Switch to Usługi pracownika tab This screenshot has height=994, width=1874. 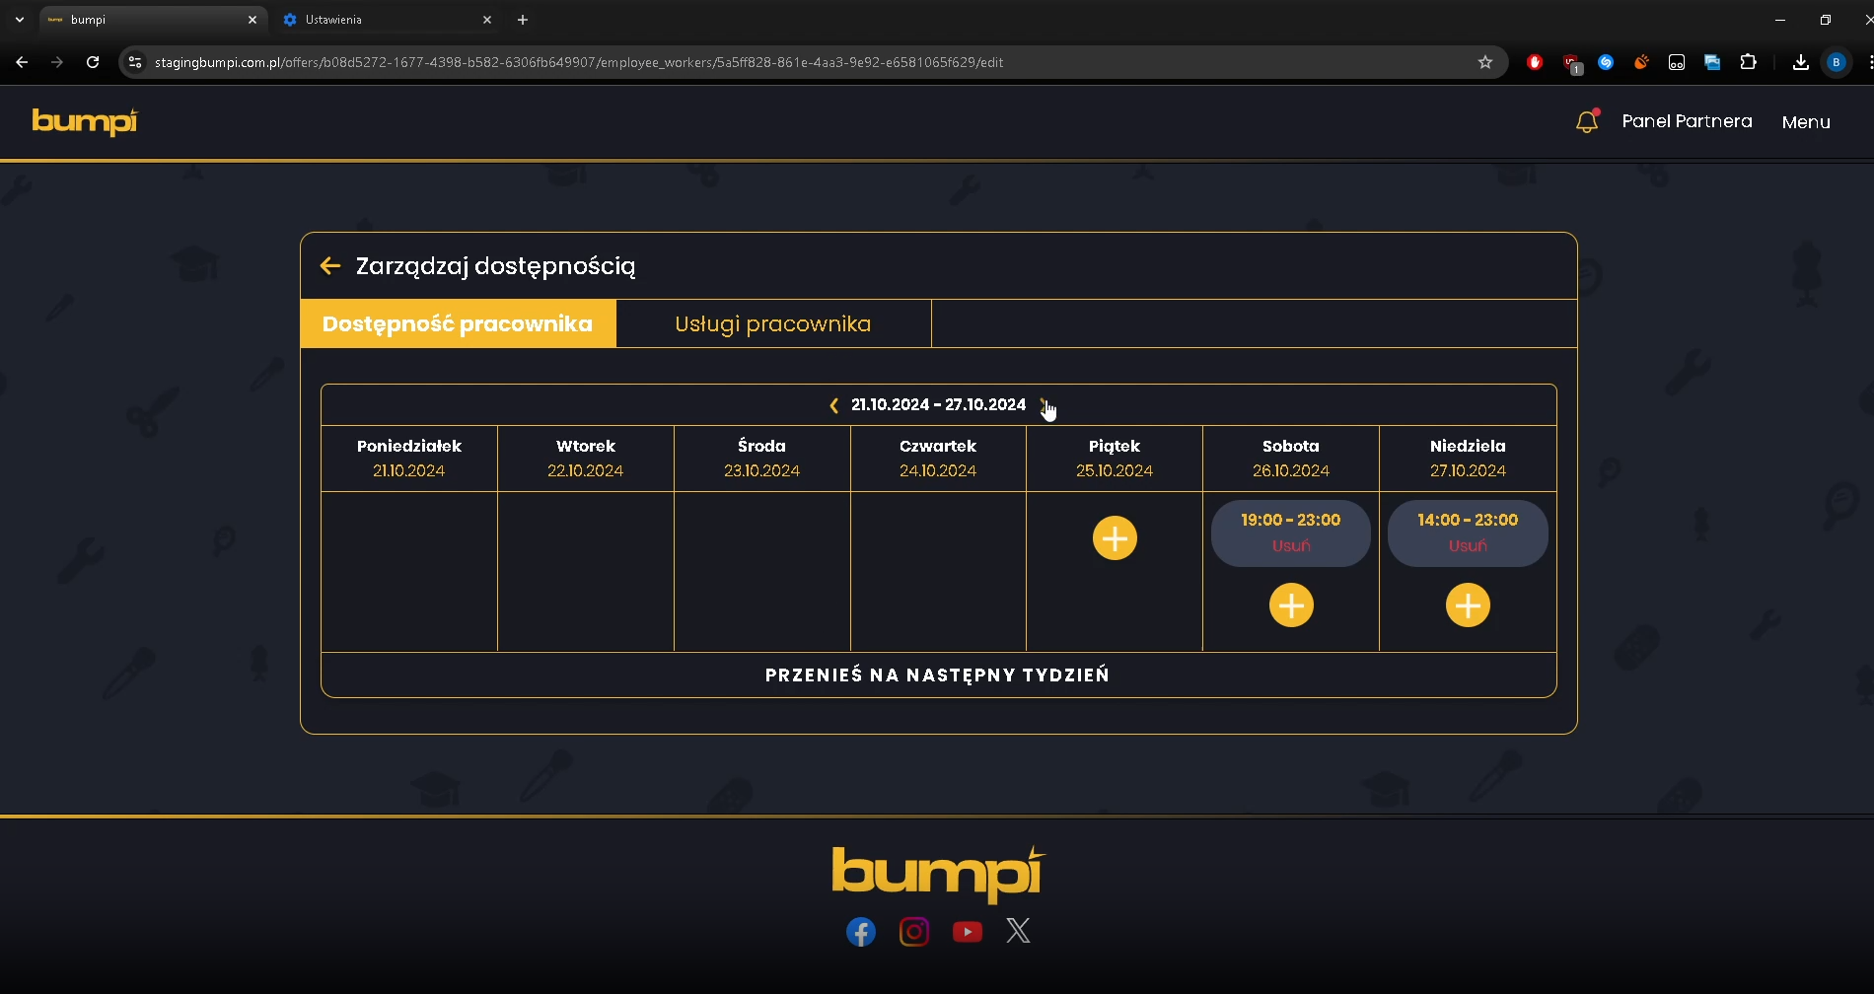tap(773, 323)
